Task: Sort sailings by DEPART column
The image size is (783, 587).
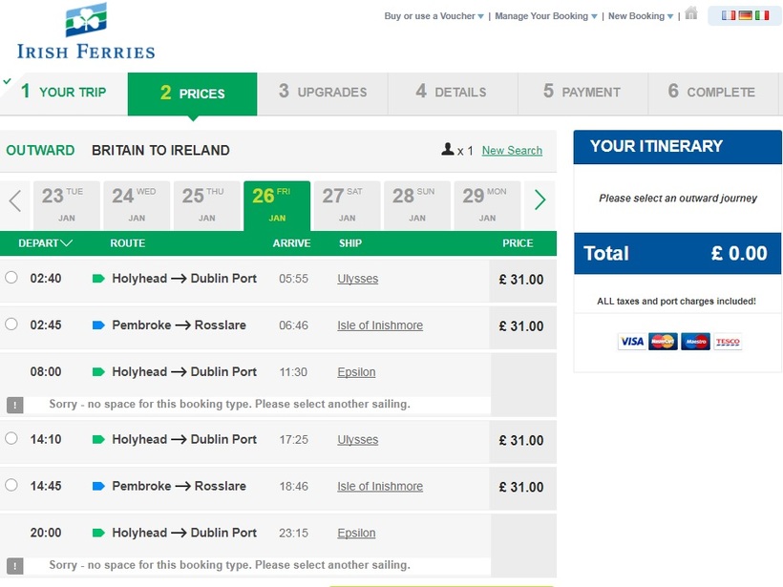Action: pyautogui.click(x=46, y=243)
